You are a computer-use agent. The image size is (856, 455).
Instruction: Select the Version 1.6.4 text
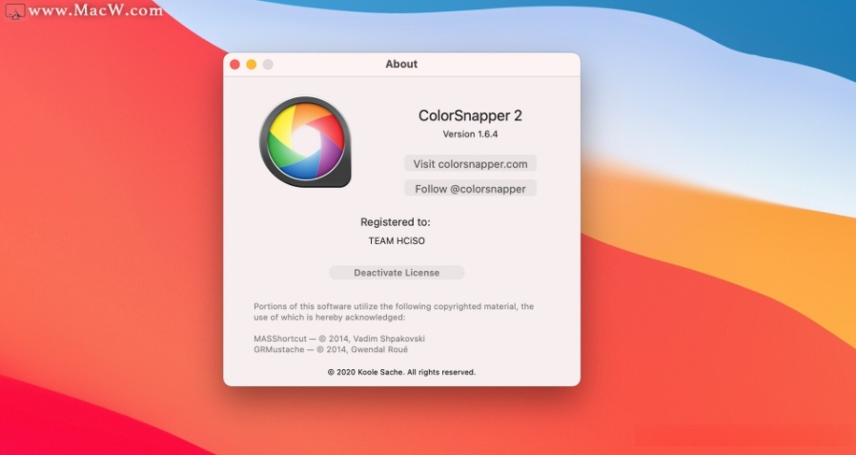tap(470, 134)
